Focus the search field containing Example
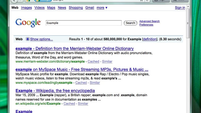The height and width of the screenshot is (113, 201). pos(84,23)
